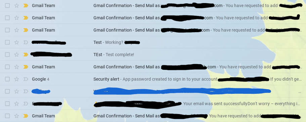306x122 pixels.
Task: Select checkbox for first Gmail Team email
Action: [7, 6]
